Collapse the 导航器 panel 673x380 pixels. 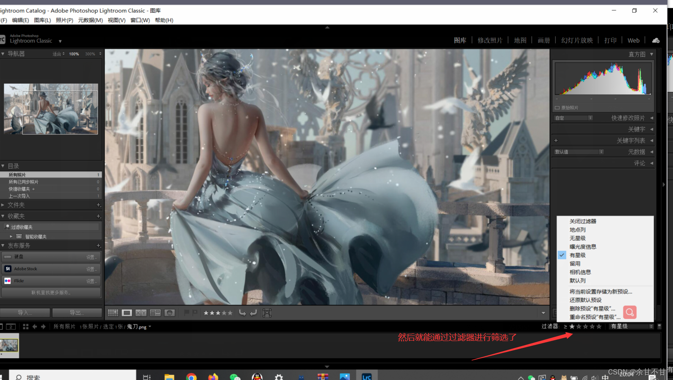[3, 54]
